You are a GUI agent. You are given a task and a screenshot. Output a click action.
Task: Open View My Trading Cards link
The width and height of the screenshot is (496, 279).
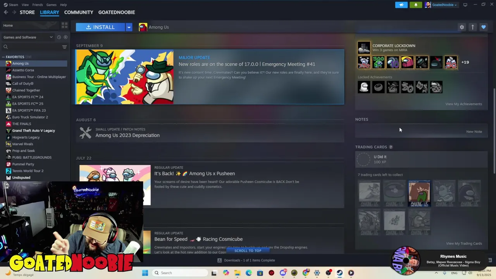(464, 243)
